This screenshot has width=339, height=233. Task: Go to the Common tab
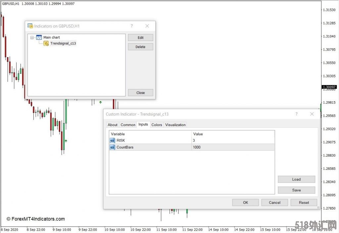point(128,125)
